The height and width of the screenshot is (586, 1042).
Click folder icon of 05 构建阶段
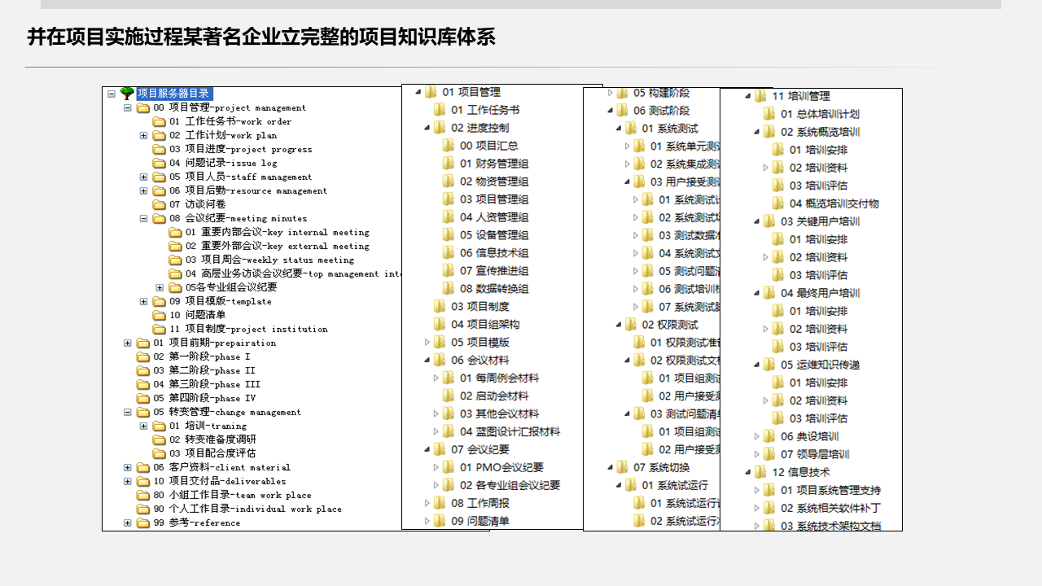pos(622,93)
